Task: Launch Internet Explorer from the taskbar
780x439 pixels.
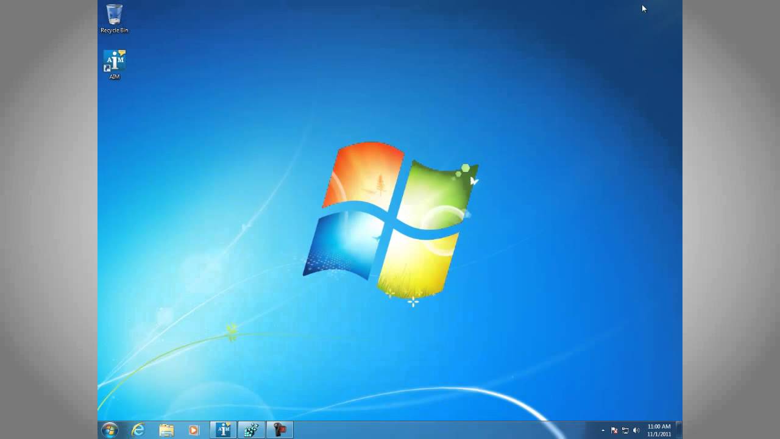Action: [138, 430]
